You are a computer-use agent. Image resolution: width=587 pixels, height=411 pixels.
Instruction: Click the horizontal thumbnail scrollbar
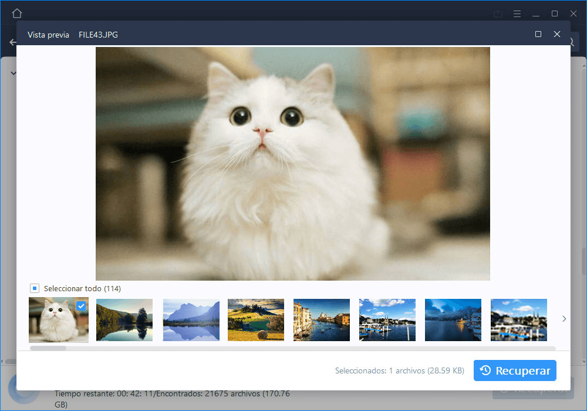click(x=293, y=348)
